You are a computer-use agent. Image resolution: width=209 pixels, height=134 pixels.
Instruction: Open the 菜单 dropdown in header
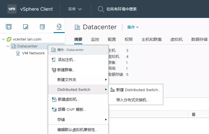point(75,9)
